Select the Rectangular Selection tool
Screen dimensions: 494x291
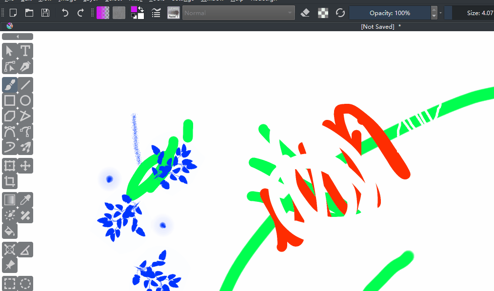(x=9, y=283)
